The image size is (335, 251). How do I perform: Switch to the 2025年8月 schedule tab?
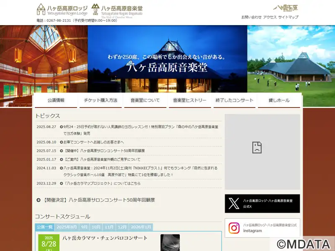coord(67,227)
